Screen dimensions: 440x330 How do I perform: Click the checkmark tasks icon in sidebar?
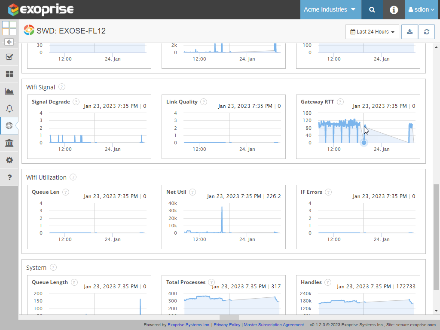tap(9, 57)
